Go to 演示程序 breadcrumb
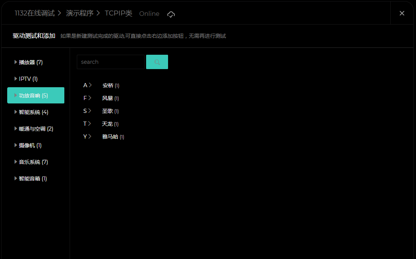 (80, 13)
